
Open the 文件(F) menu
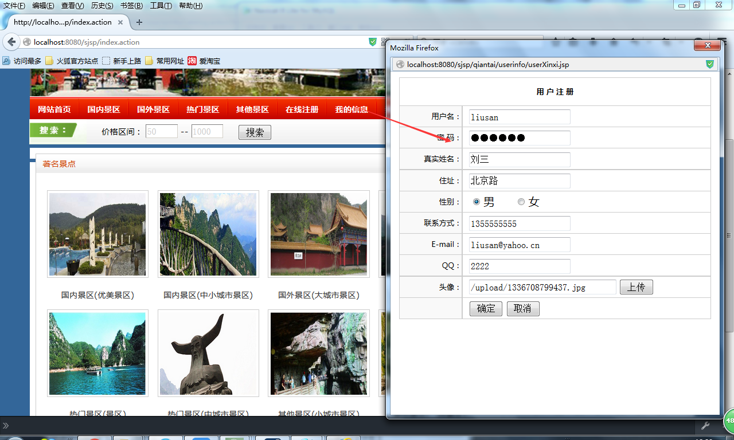coord(14,6)
